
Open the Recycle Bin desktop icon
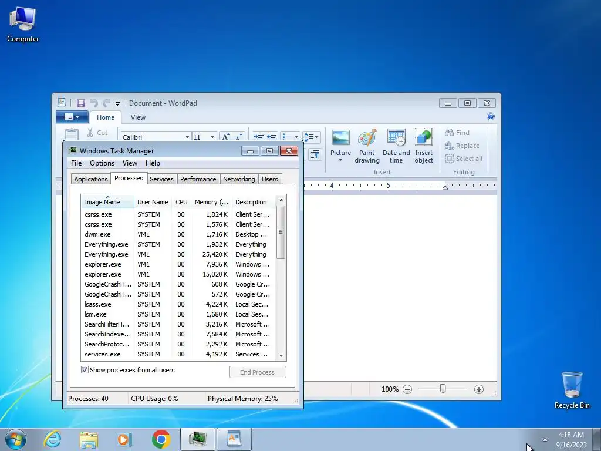[x=572, y=390]
